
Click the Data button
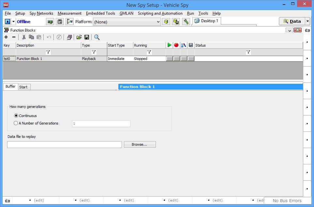292,21
